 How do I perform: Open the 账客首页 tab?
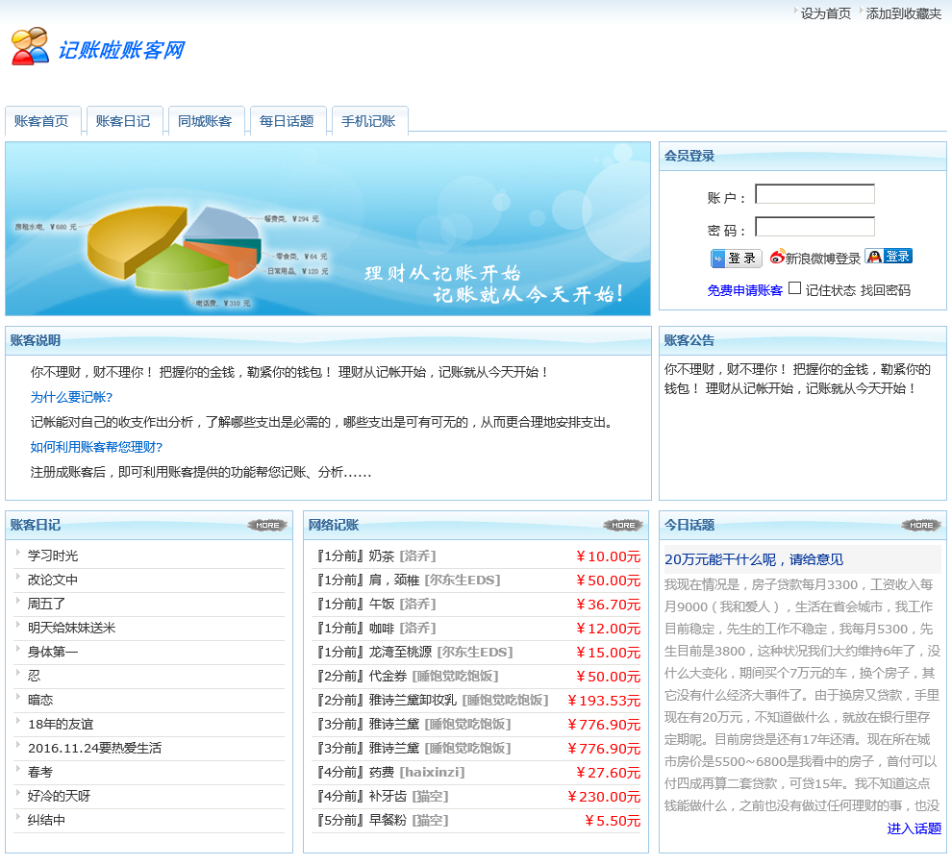click(x=42, y=121)
